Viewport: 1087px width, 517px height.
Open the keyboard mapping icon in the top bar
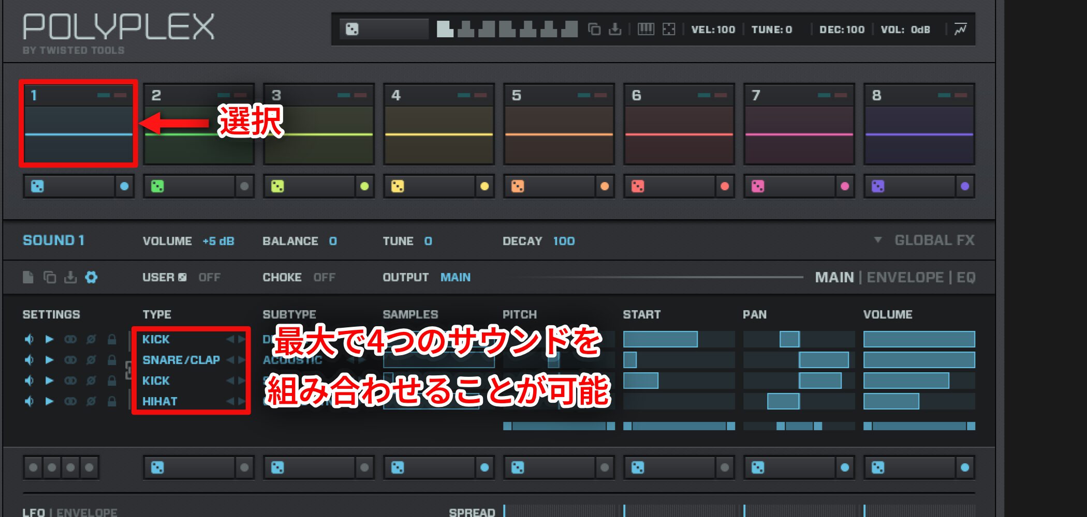645,29
